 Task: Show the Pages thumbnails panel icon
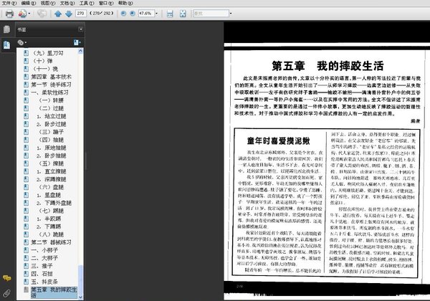click(x=7, y=29)
